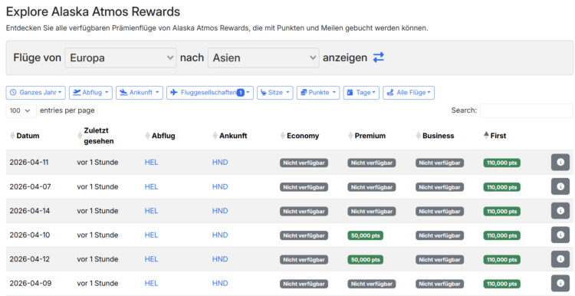Select the date cell 2026-04-10
575x296 pixels.
click(30, 235)
